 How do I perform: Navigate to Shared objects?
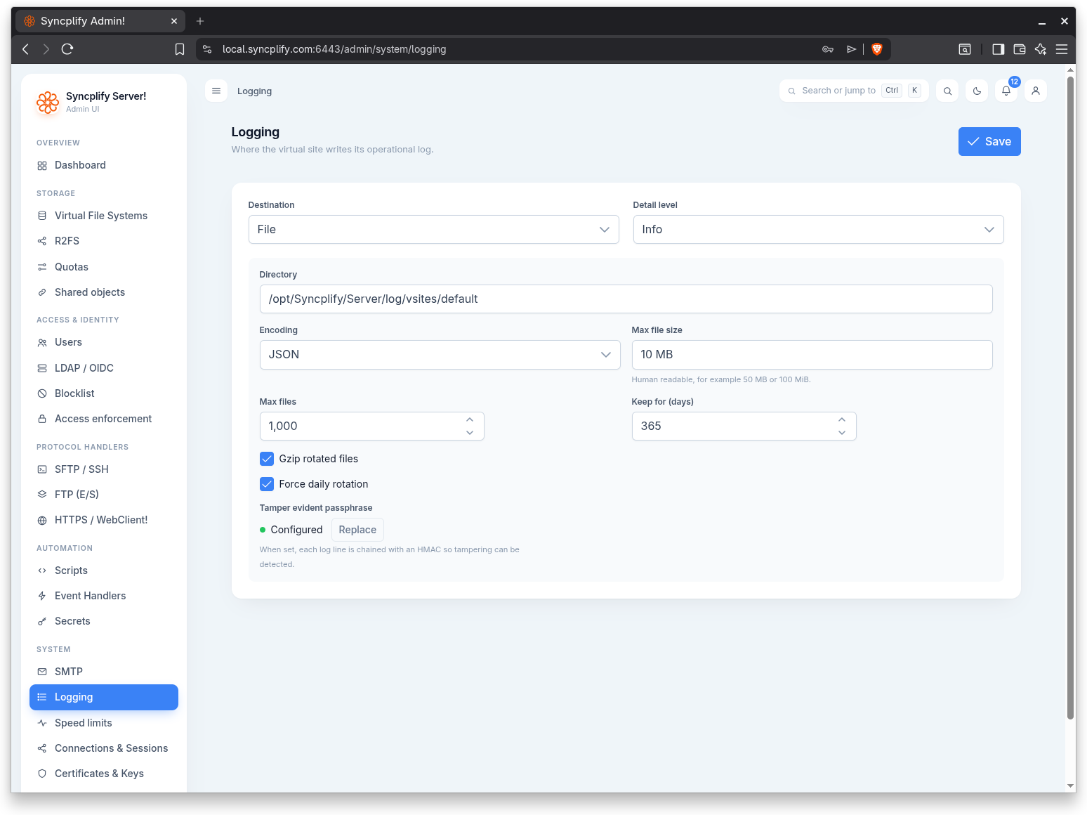pos(104,292)
